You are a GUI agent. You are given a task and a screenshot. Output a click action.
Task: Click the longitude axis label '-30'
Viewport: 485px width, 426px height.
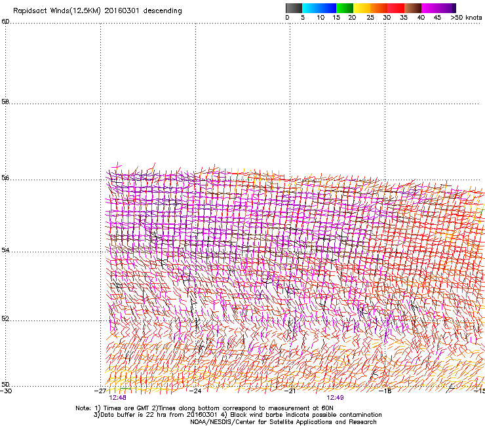[x=6, y=391]
